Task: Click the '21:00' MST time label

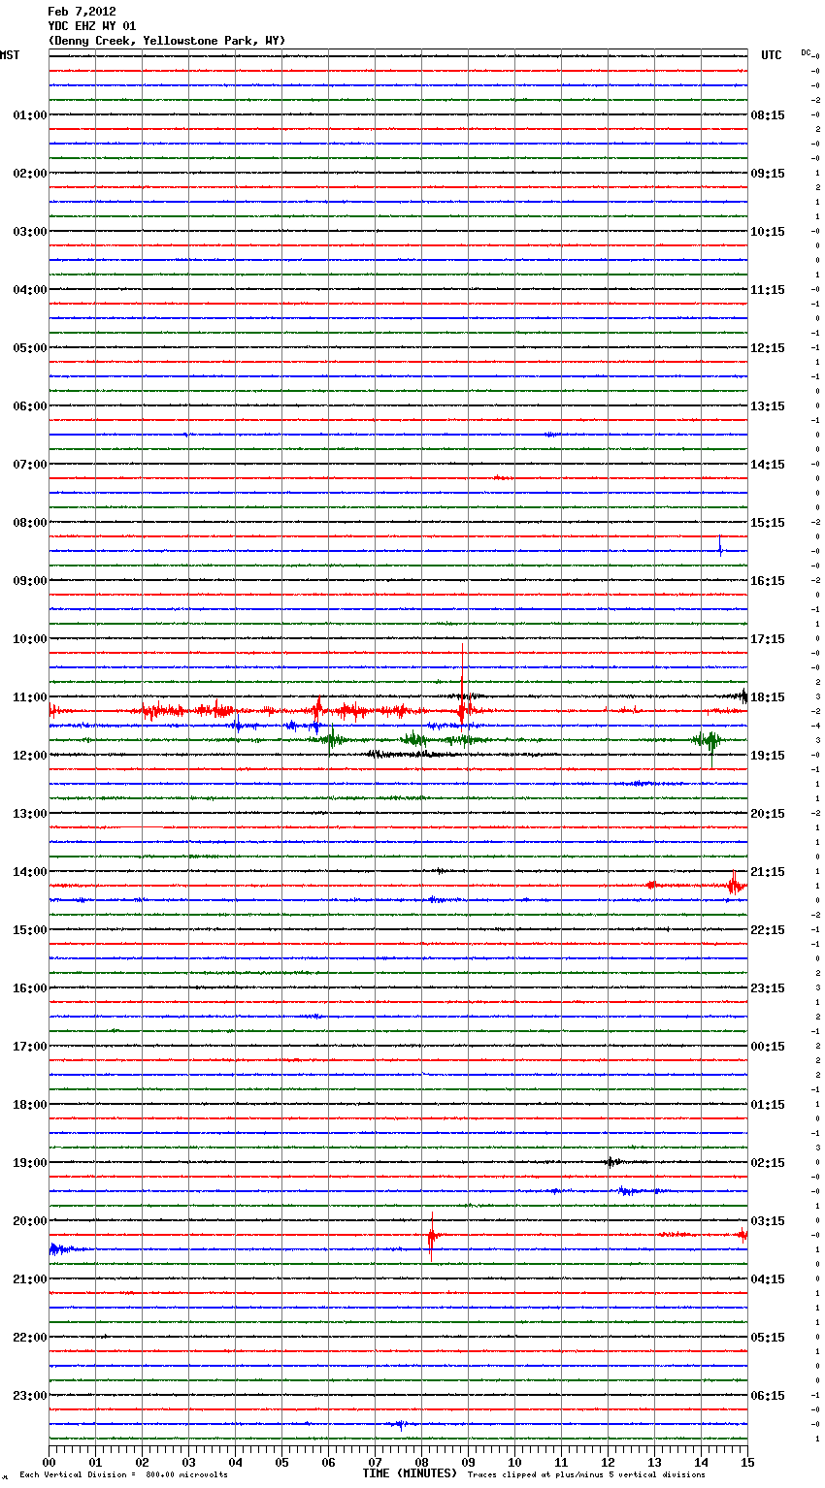Action: 29,1278
